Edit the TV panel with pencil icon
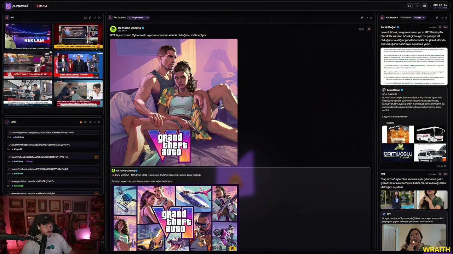The width and height of the screenshot is (453, 254). point(90,18)
